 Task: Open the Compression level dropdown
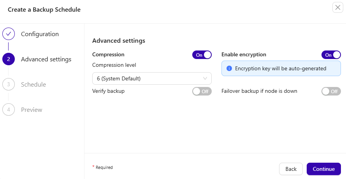[152, 78]
